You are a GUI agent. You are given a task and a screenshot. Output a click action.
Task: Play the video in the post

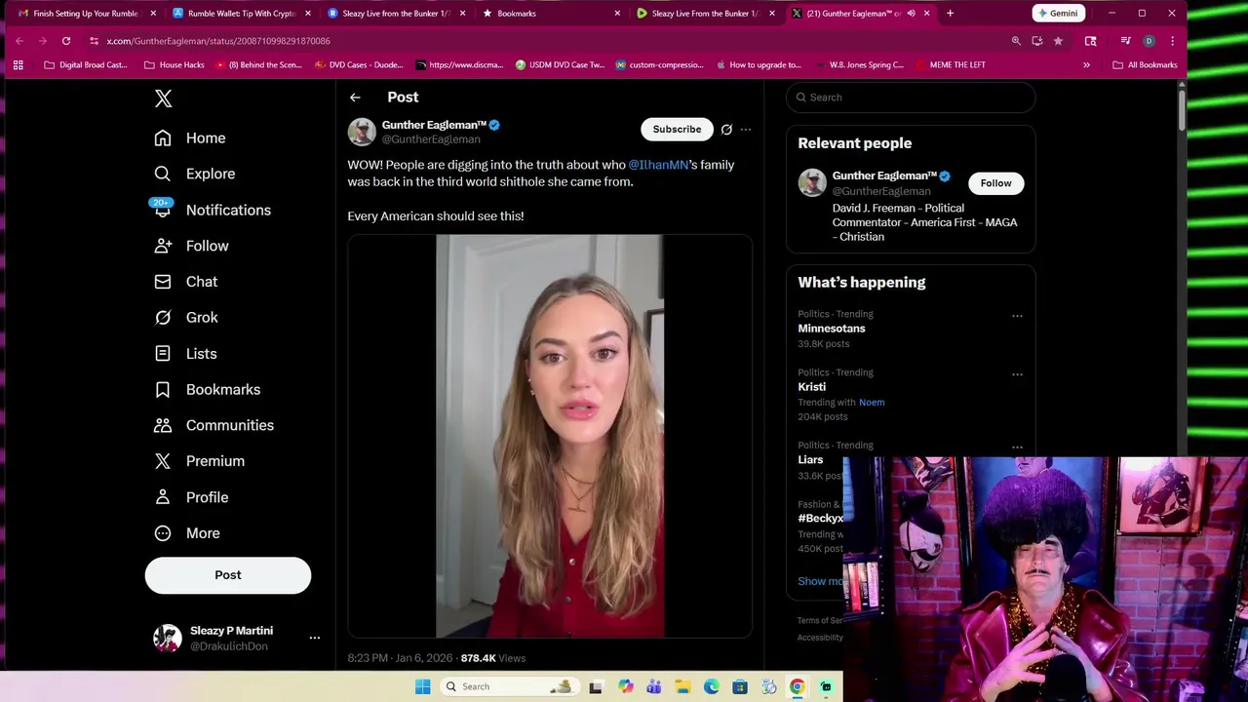click(x=550, y=436)
